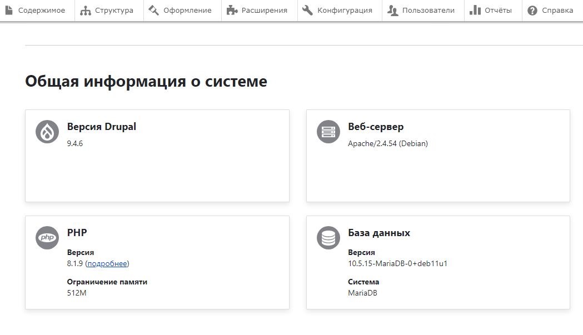Click the Версия label in База данных card

361,252
